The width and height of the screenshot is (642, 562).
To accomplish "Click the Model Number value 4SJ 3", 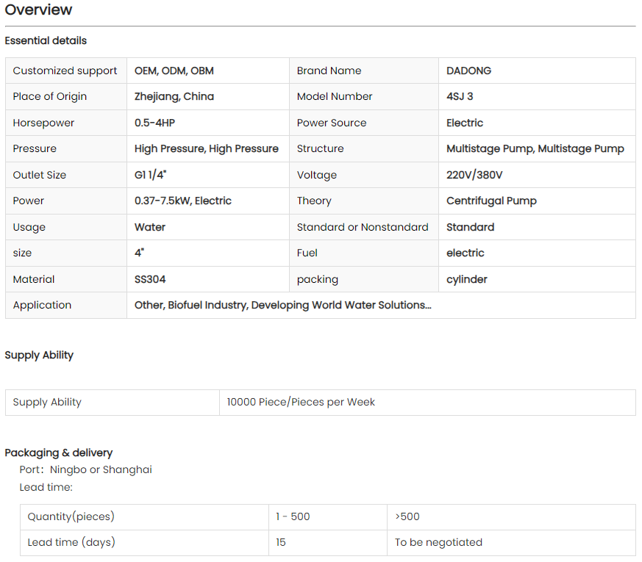I will [460, 96].
